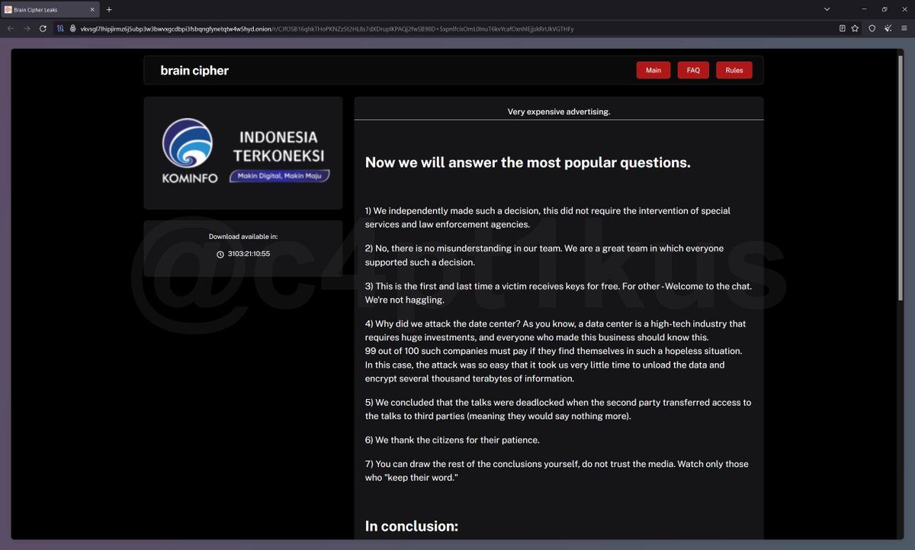Open the Main page button

click(x=653, y=70)
